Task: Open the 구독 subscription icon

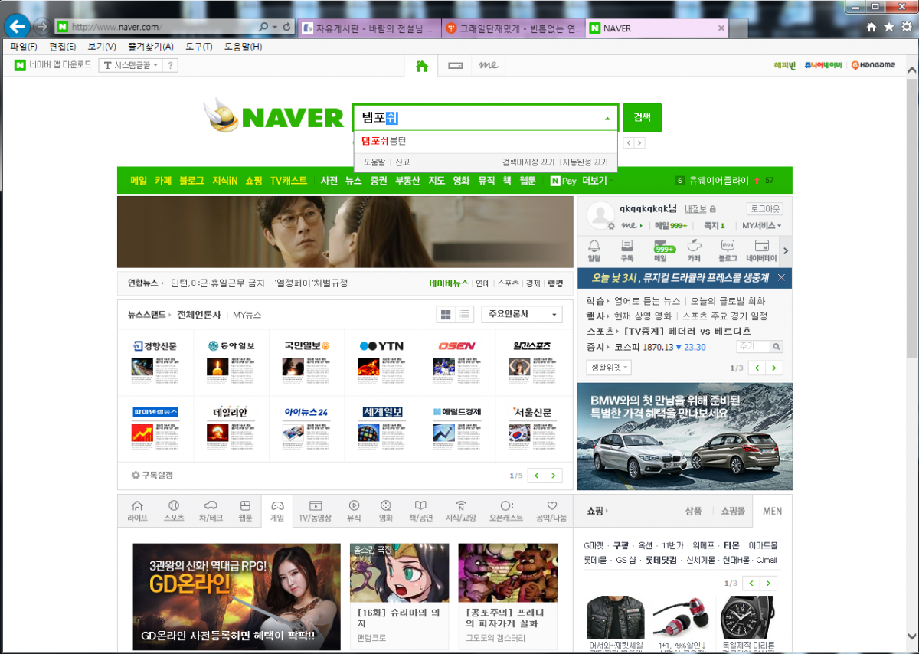Action: 627,250
